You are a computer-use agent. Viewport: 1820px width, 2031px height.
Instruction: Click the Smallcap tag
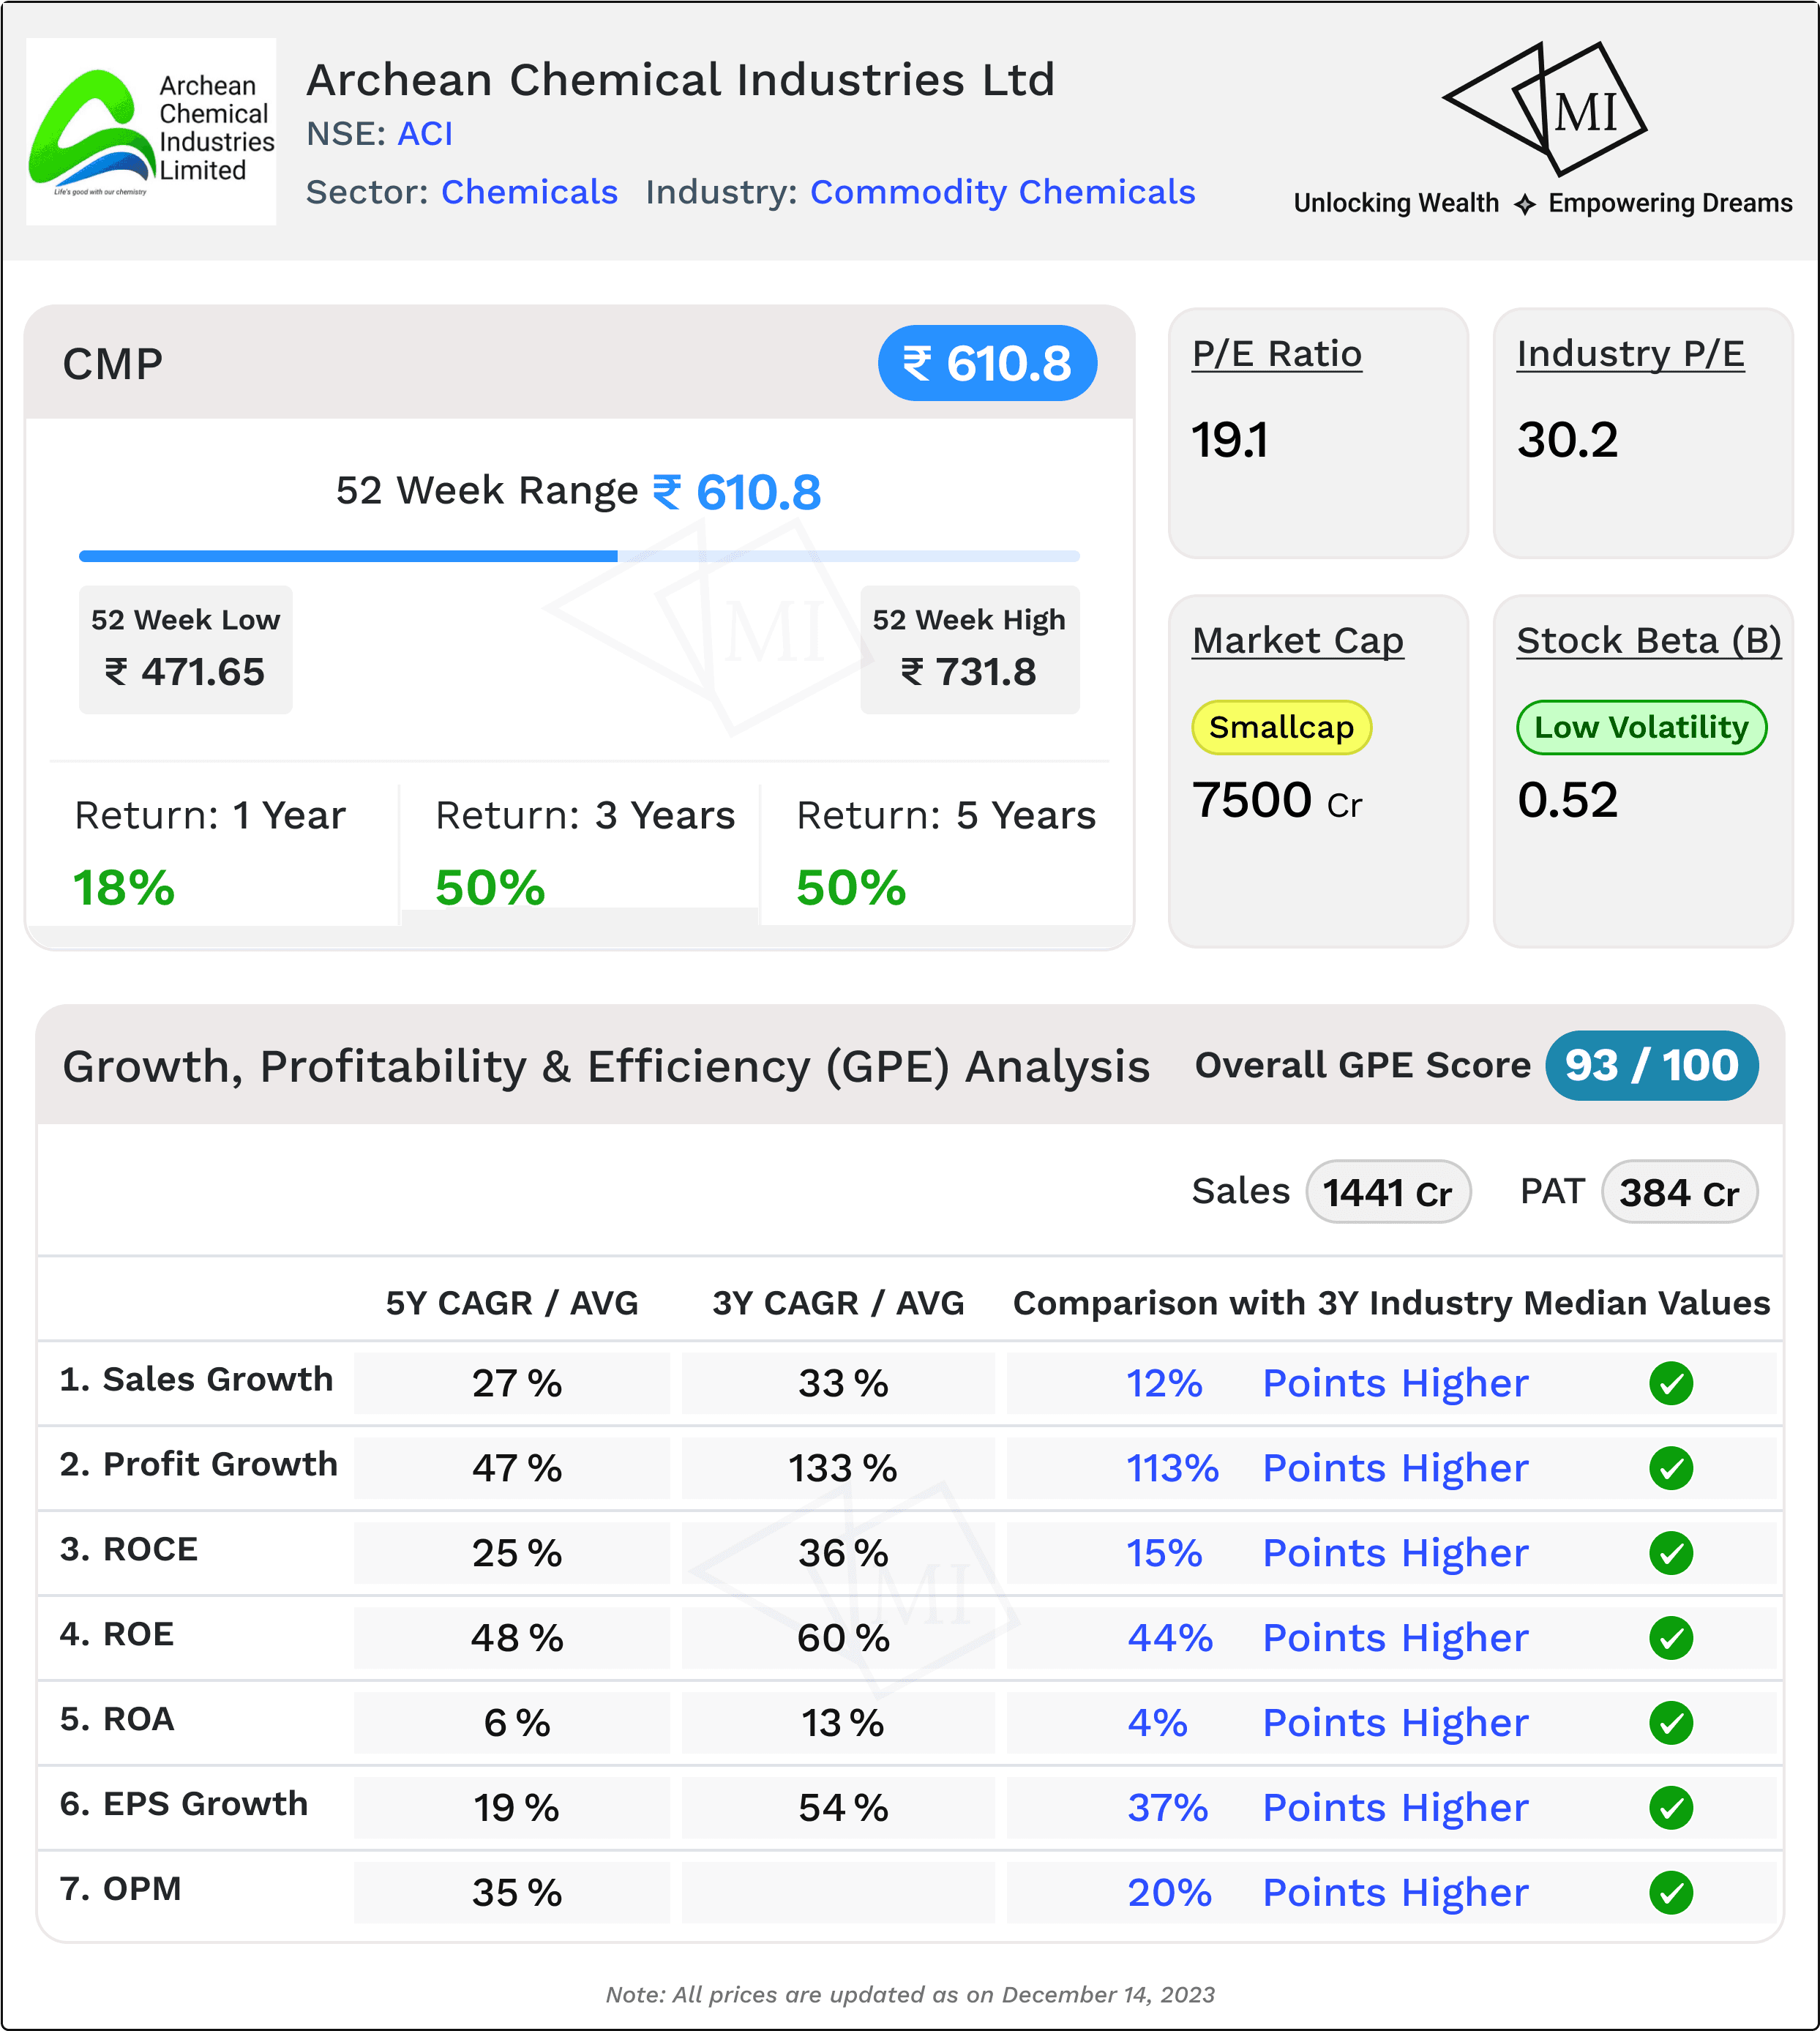tap(1281, 727)
